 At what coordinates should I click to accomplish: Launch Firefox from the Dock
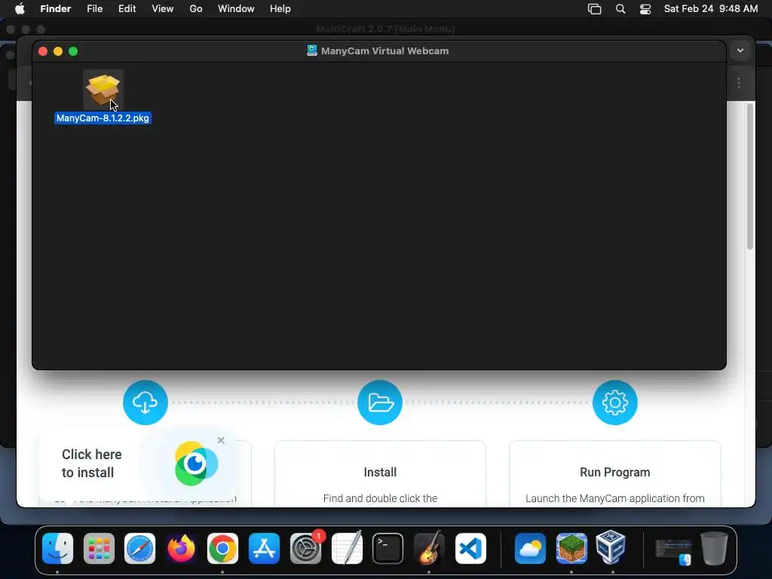point(181,548)
